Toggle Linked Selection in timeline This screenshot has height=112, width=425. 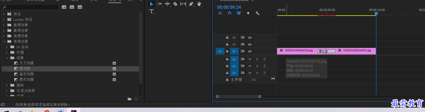[x=239, y=13]
